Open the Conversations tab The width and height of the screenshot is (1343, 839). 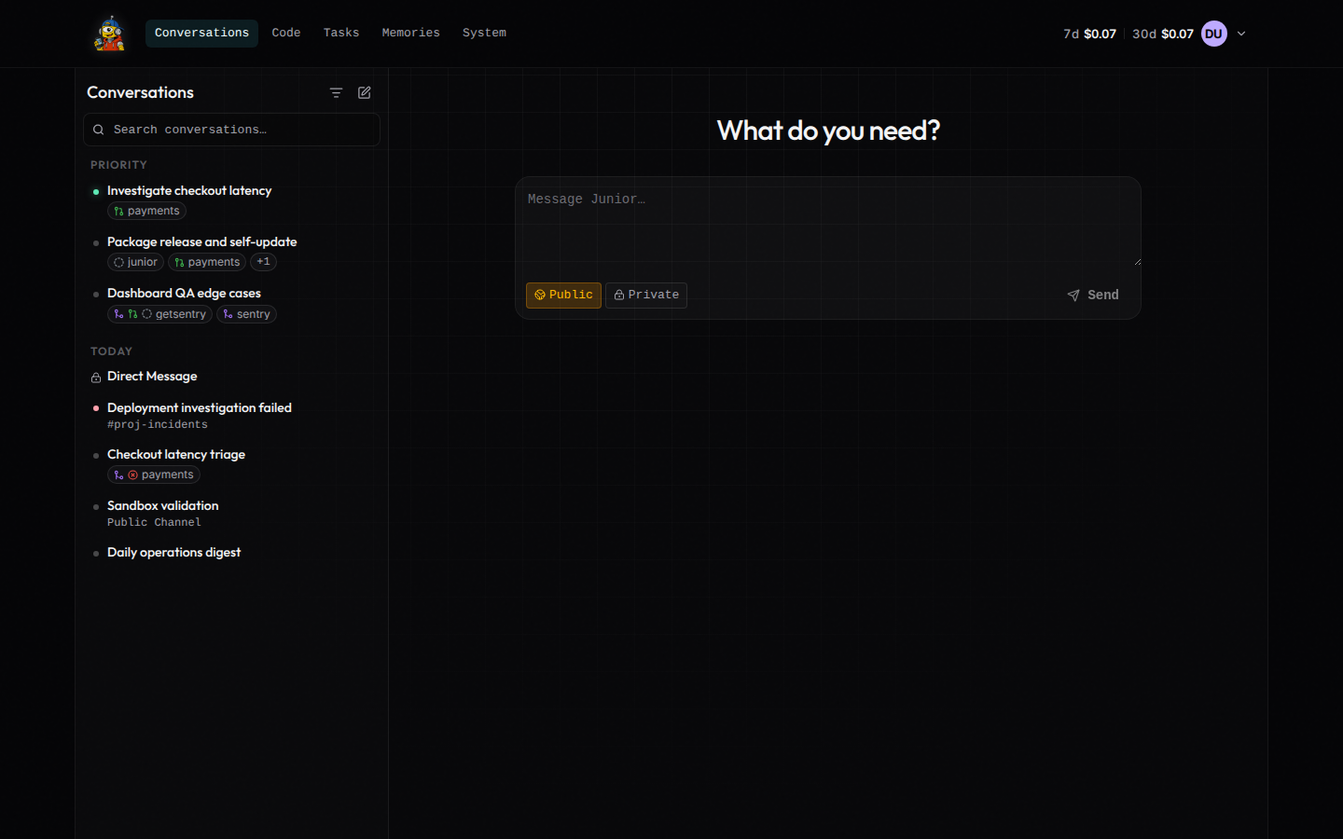201,33
